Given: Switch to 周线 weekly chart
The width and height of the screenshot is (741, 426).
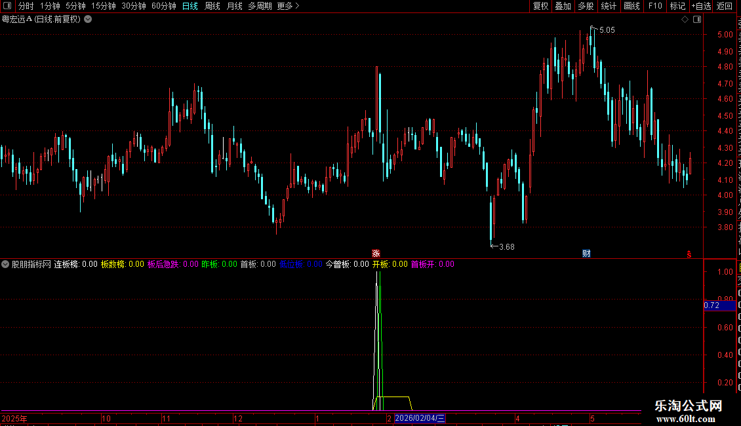Looking at the screenshot, I should point(212,6).
